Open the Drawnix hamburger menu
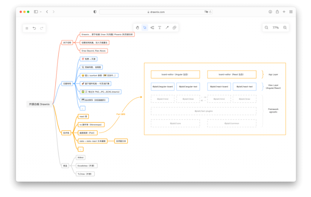 pyautogui.click(x=27, y=28)
